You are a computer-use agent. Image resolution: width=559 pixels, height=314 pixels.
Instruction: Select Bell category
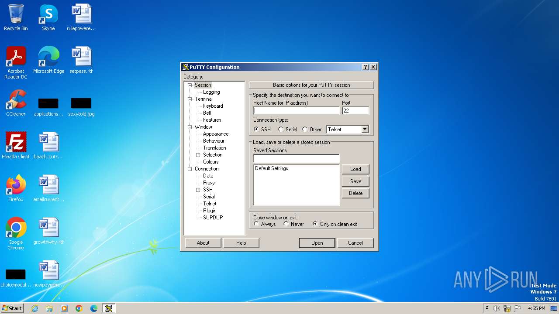(207, 113)
